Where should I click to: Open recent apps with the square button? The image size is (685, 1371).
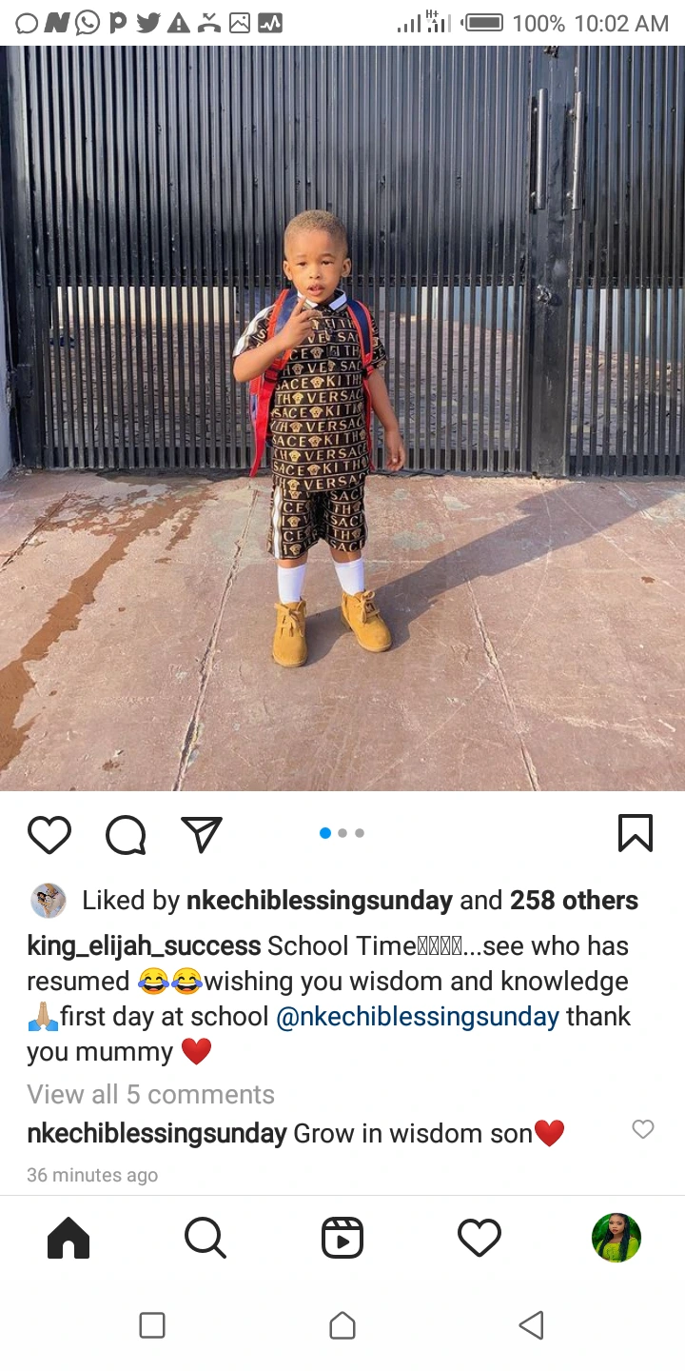point(152,1325)
